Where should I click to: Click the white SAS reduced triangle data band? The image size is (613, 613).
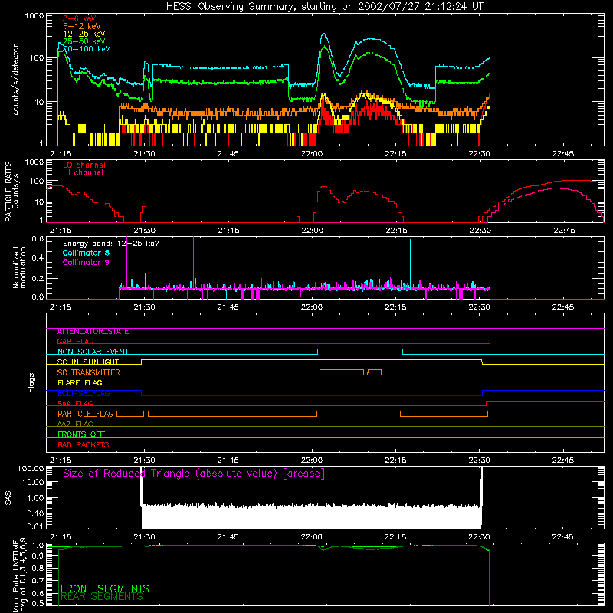[312, 516]
